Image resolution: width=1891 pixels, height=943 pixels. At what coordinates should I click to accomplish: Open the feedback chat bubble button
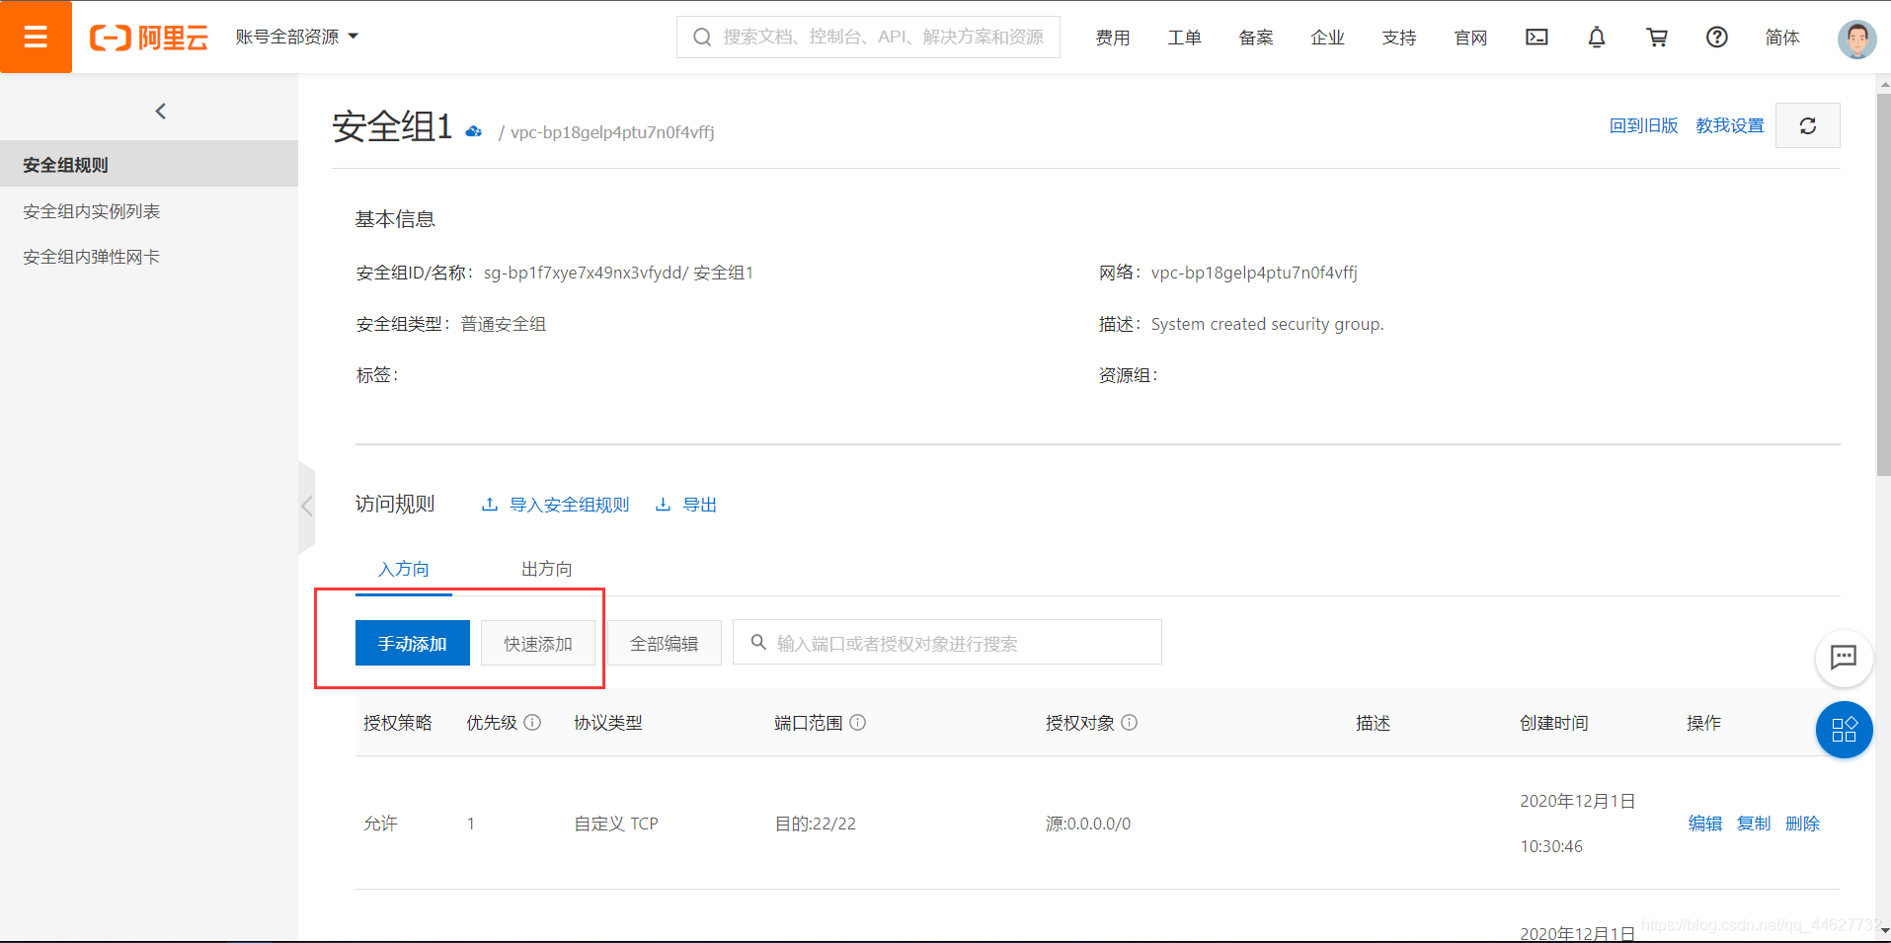click(1844, 657)
